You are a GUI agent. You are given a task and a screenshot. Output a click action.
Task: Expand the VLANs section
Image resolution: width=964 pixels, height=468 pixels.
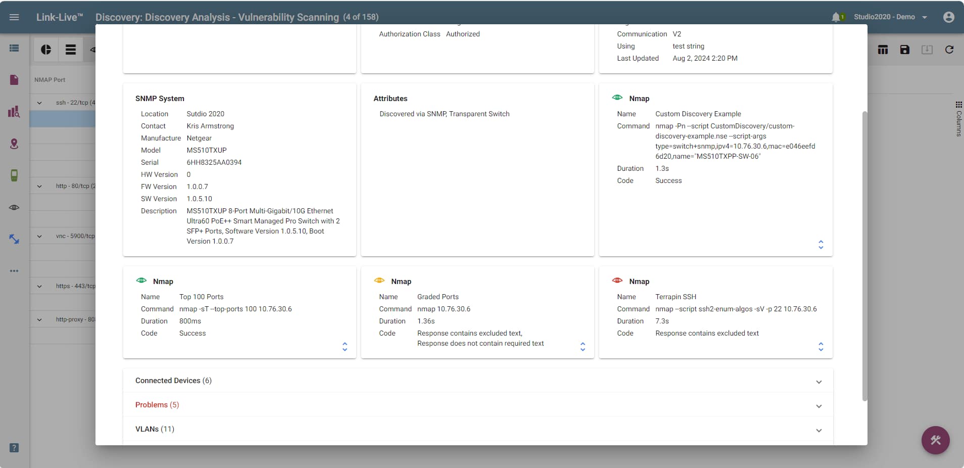coord(818,430)
